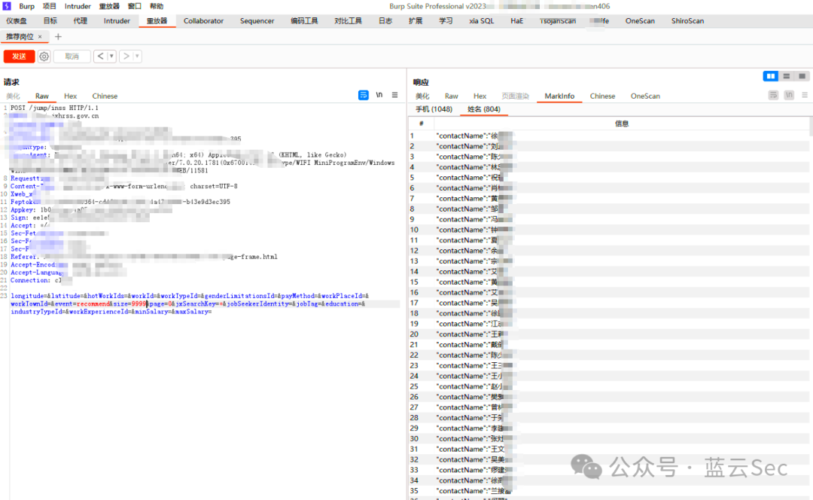Switch to the Sequencer tab

tap(257, 21)
